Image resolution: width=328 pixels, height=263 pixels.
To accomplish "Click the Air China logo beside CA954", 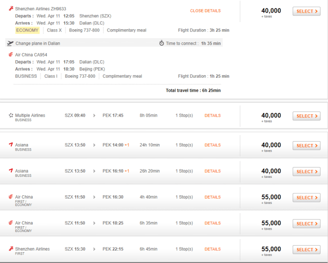I will click(x=11, y=55).
